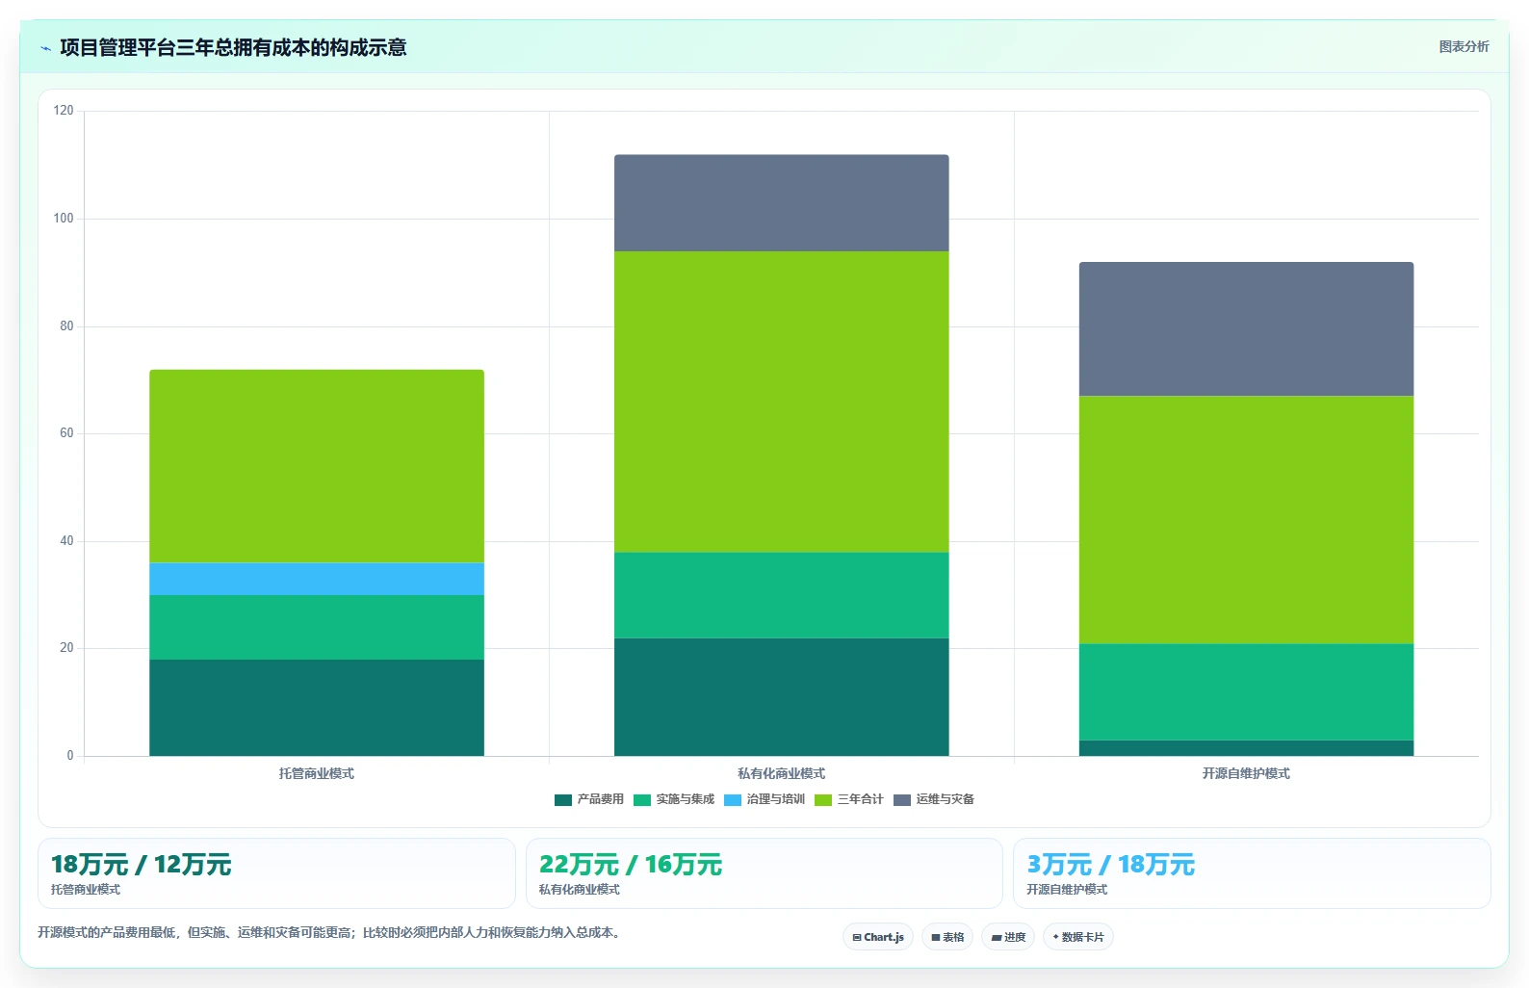
Task: Click dark teal 产品费用 segment of 托管商业模式 bar
Action: 317,708
